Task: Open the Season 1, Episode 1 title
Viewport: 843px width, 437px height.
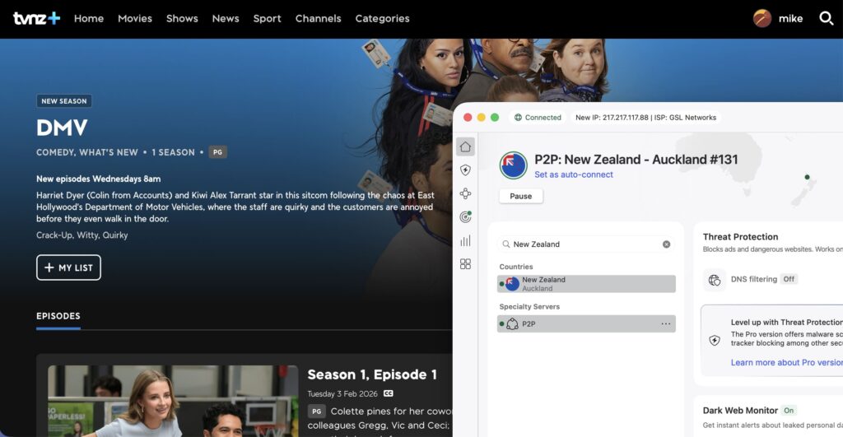Action: pyautogui.click(x=372, y=374)
